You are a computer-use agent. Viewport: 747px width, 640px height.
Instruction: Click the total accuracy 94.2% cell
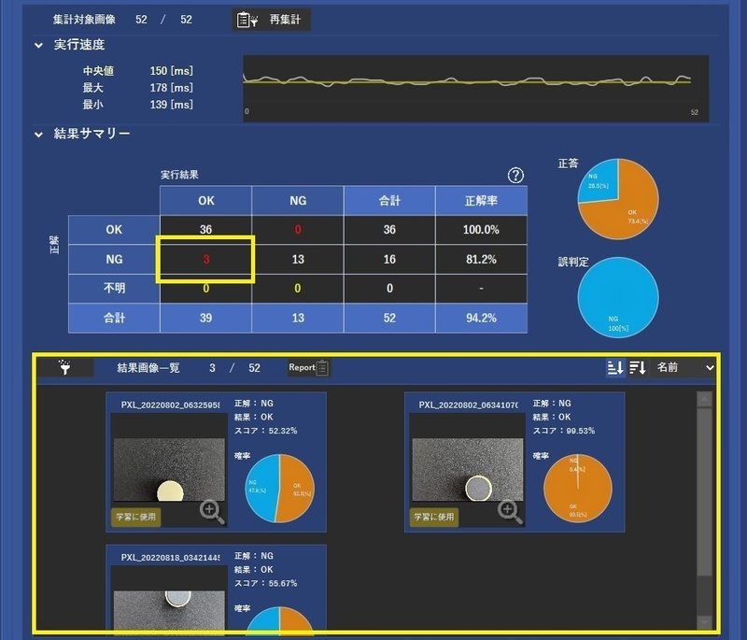click(481, 318)
